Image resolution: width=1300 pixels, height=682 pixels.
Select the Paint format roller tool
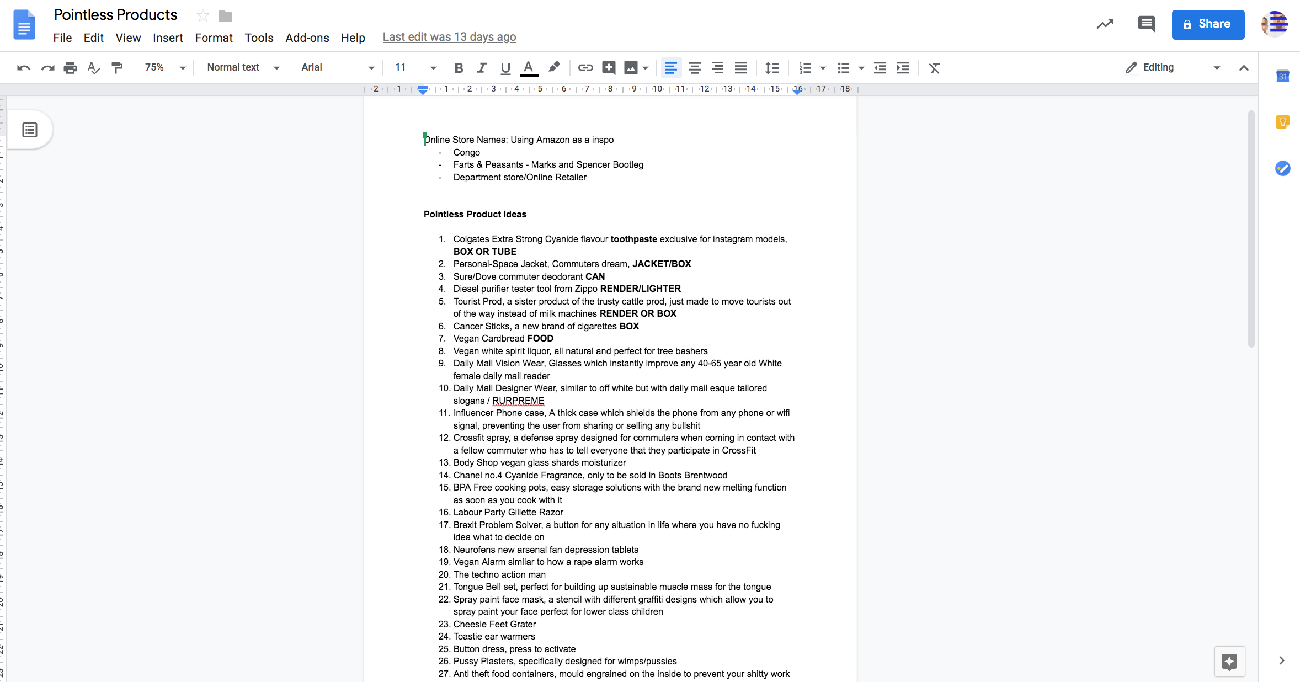[x=117, y=68]
